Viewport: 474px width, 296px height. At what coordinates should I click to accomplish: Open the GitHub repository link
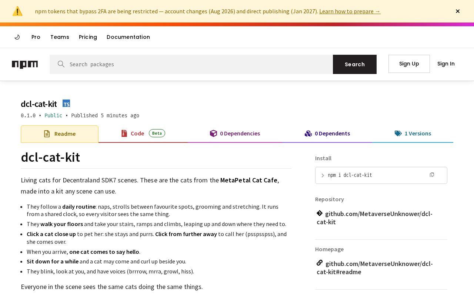374,218
